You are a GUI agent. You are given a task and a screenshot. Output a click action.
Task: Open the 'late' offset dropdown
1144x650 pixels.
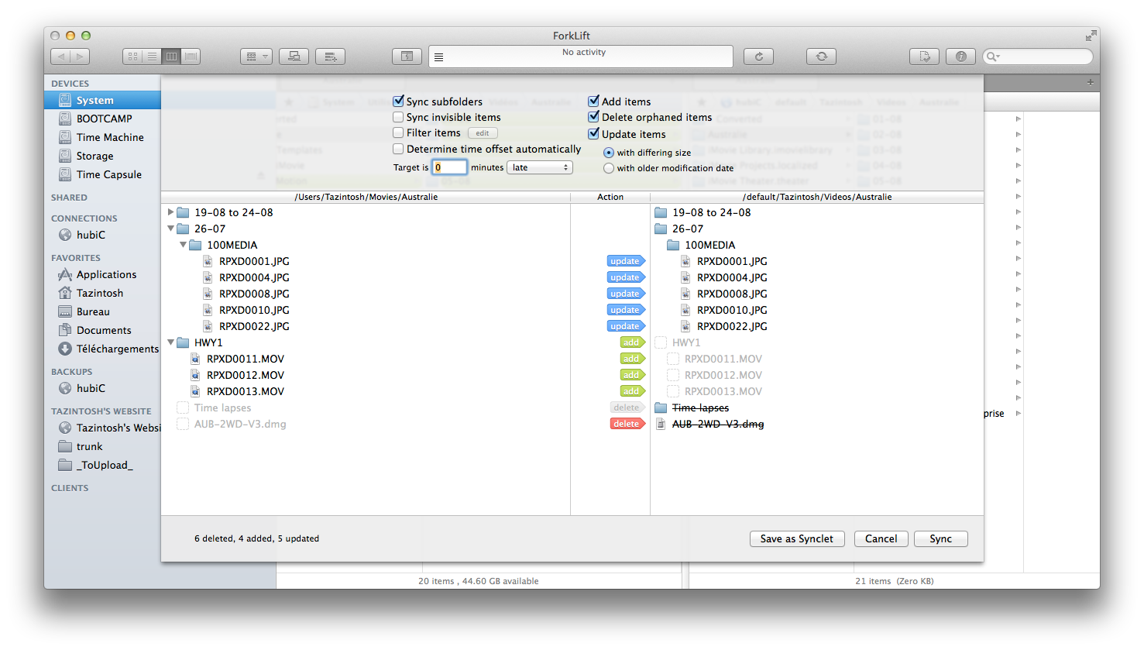539,167
